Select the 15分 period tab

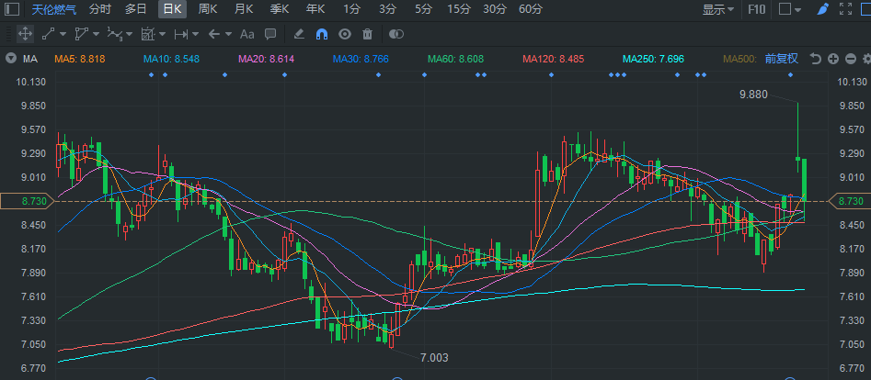(x=458, y=9)
